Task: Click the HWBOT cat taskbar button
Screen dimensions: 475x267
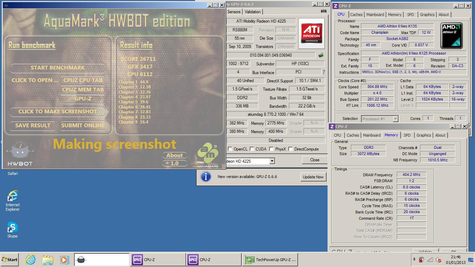Action: pyautogui.click(x=102, y=260)
